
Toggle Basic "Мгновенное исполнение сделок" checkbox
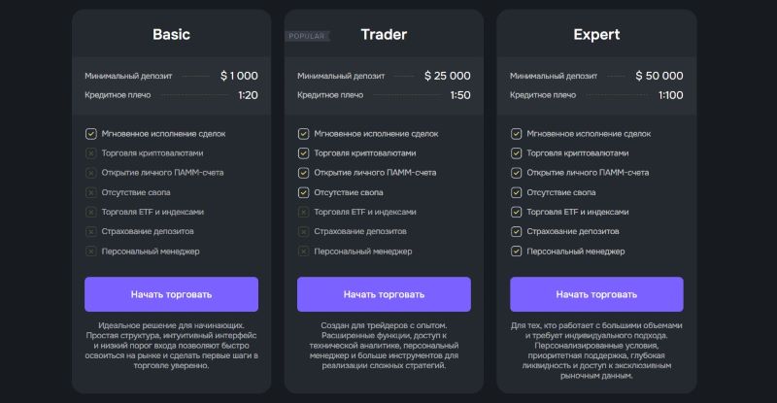click(x=91, y=134)
